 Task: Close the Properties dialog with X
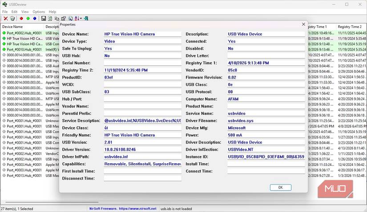click(303, 24)
